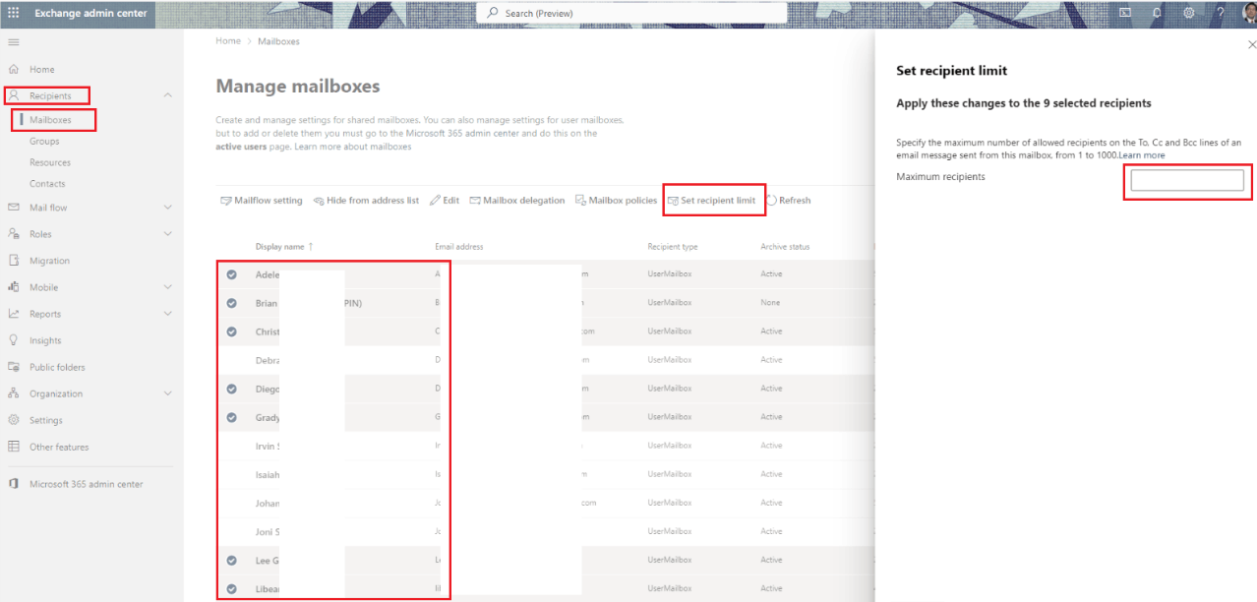This screenshot has width=1257, height=602.
Task: Click the Edit toolbar button
Action: click(445, 201)
